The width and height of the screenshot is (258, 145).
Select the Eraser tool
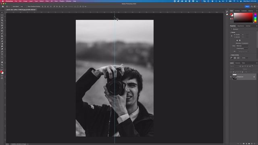pos(2,41)
